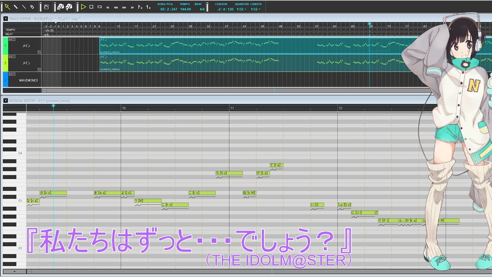Screen dimensions: 492x277
Task: Click the small button at bottom-right of track 2 header
Action: 39,69
